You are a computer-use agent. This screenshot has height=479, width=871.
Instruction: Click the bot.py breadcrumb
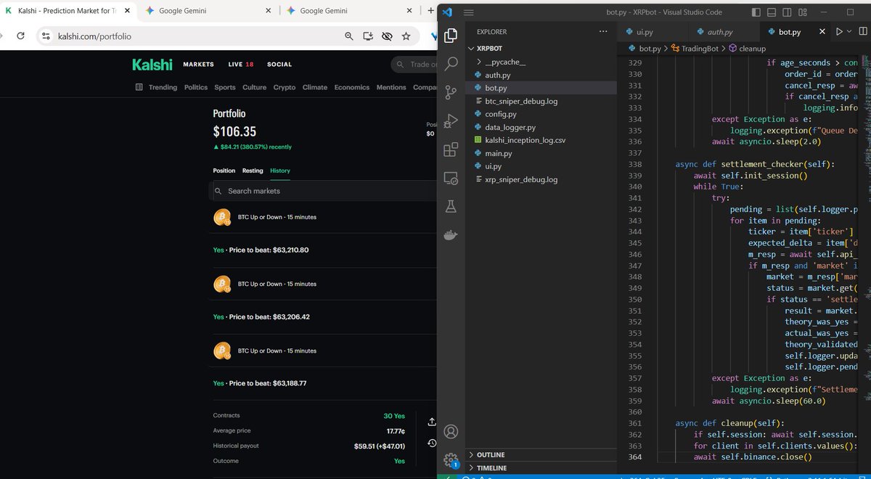pos(645,49)
